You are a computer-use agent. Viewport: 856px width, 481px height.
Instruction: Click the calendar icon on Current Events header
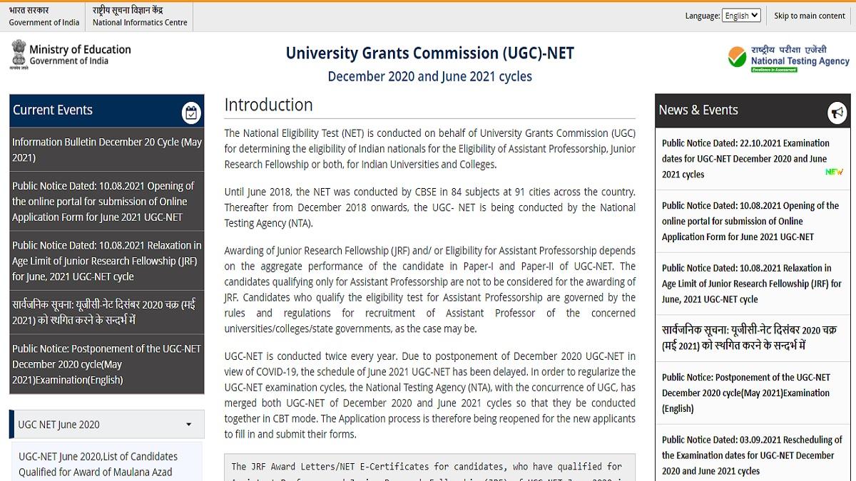191,111
